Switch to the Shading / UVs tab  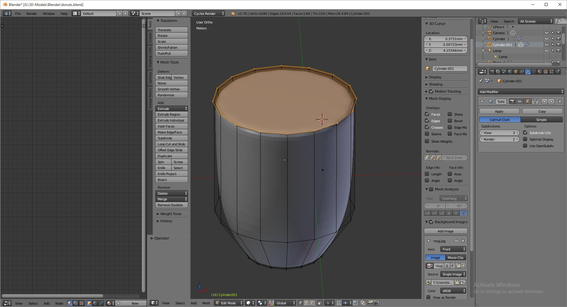coord(150,57)
